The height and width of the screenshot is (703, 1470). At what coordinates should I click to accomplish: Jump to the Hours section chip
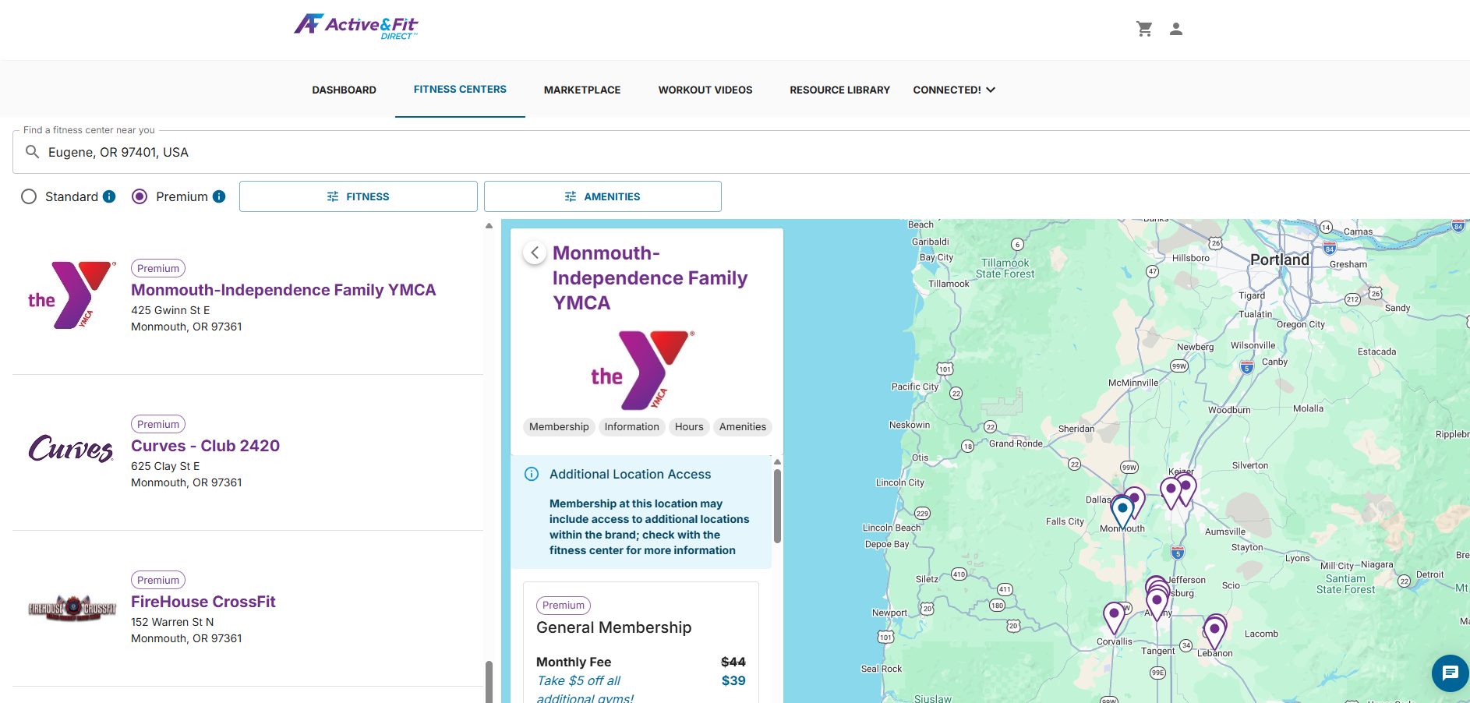coord(689,426)
